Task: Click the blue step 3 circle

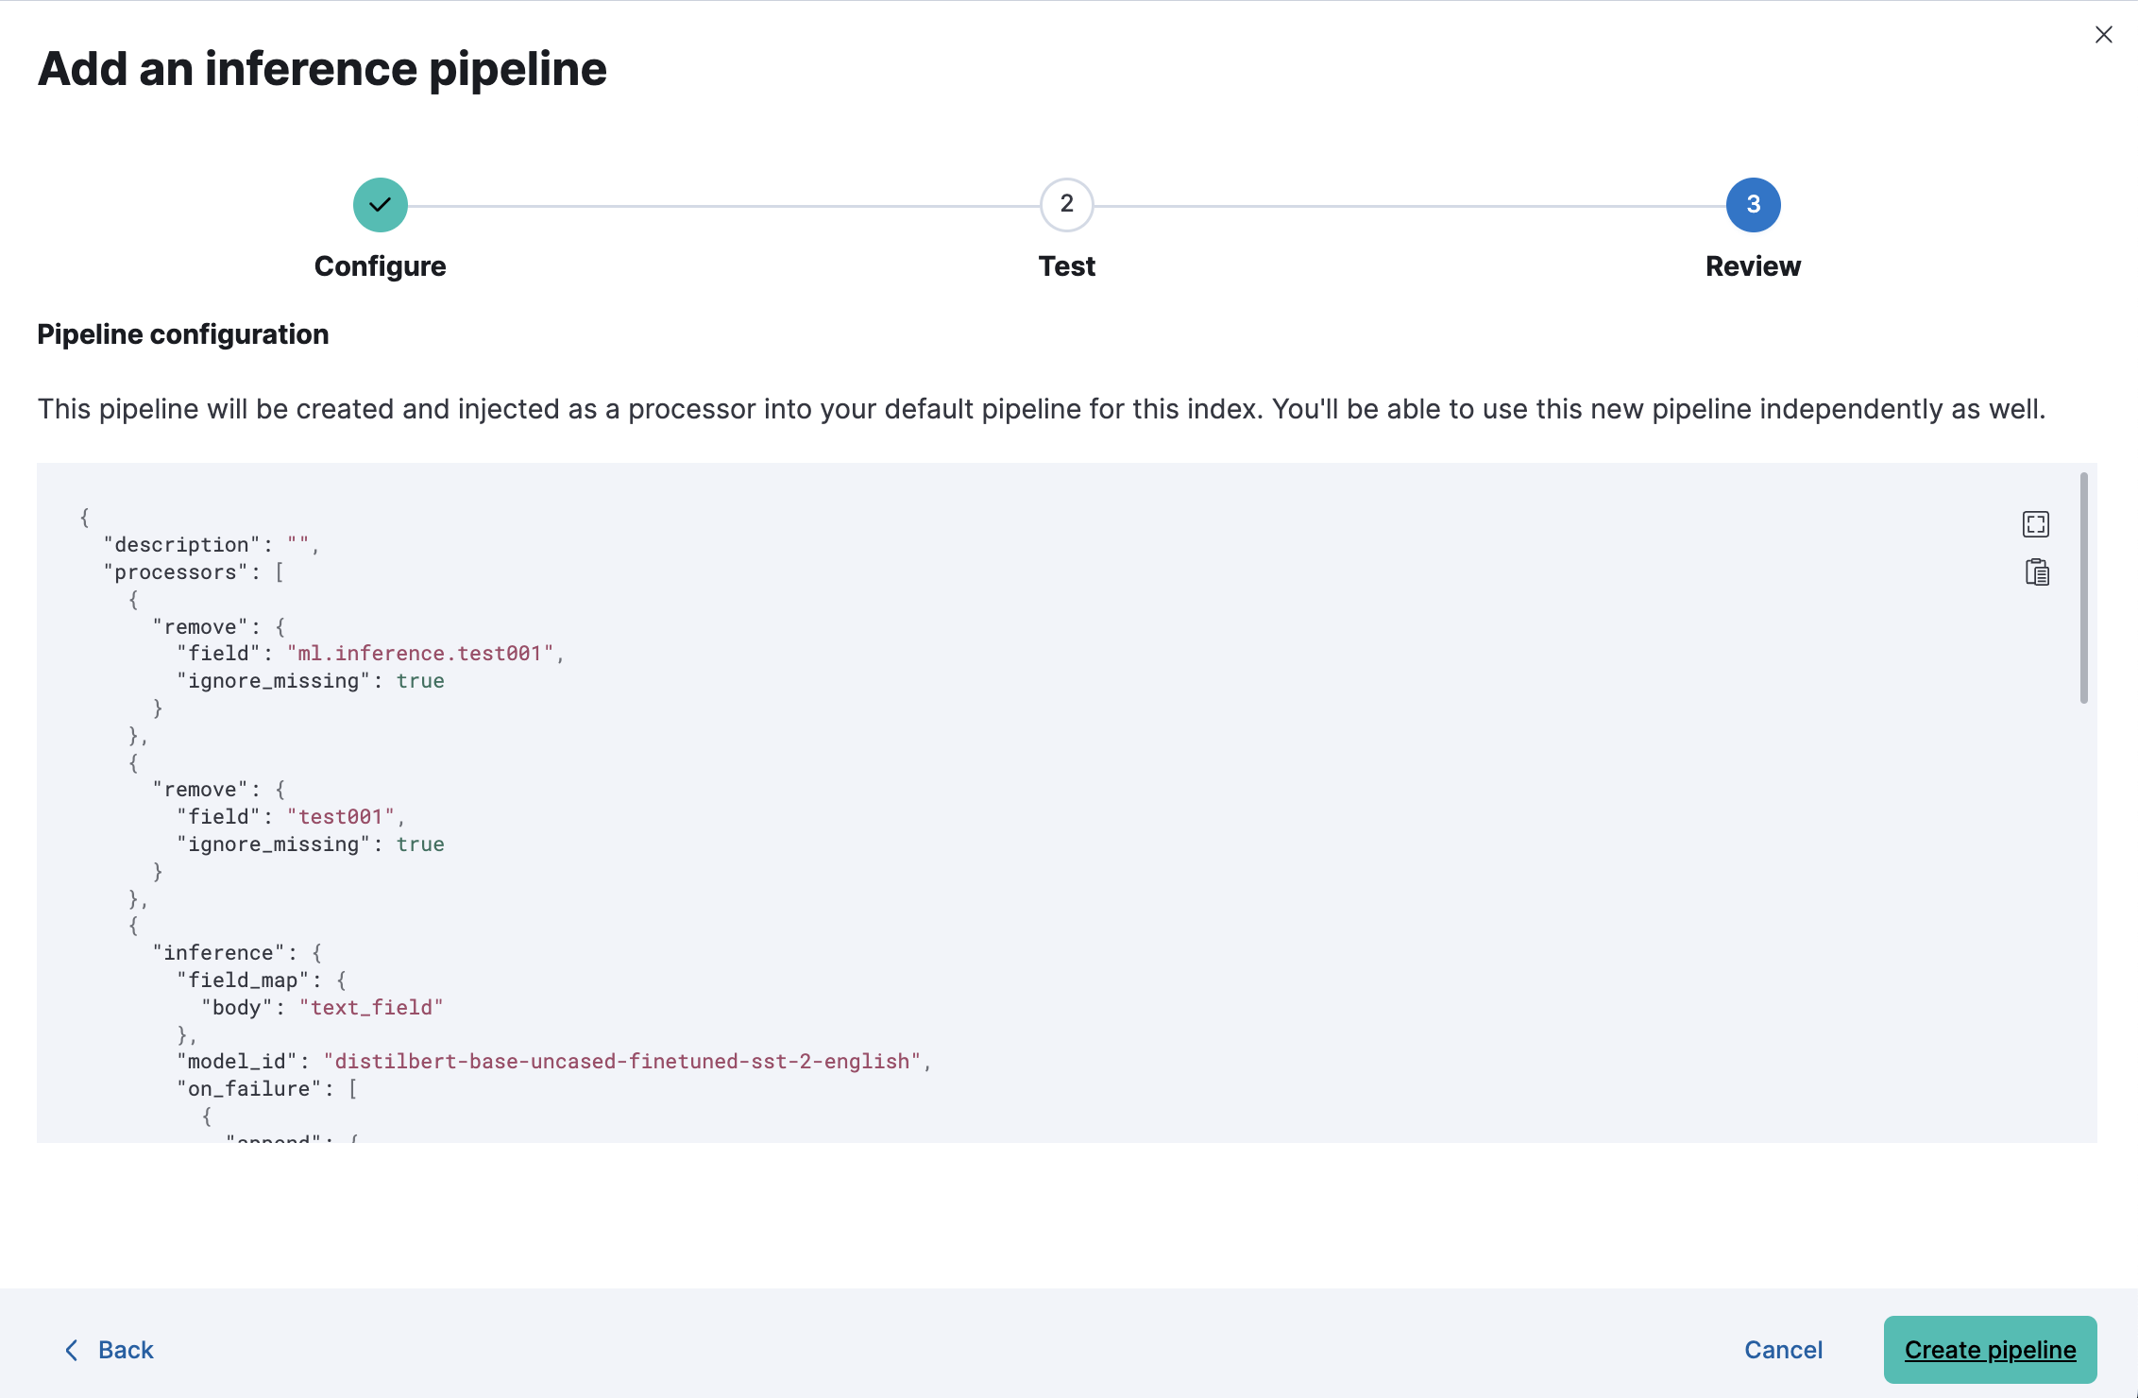Action: coord(1753,205)
